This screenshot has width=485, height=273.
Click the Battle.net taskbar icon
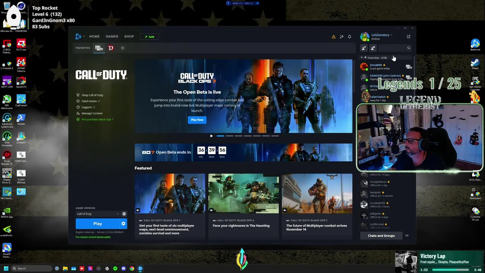point(140,268)
